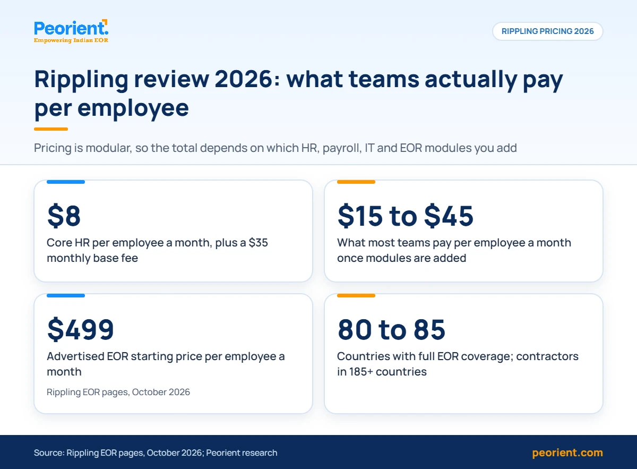637x469 pixels.
Task: Click the footer Source line
Action: (x=156, y=453)
